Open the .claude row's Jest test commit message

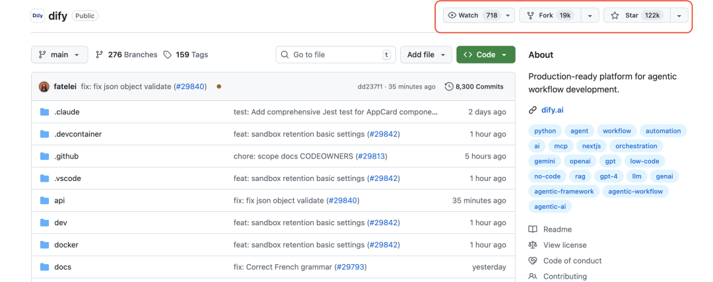click(335, 112)
